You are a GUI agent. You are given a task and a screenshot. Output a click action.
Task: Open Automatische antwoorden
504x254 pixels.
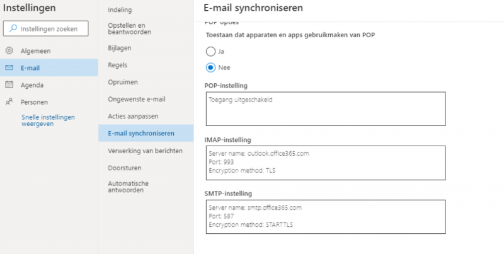coord(129,187)
